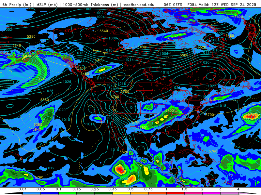
Task: Click the red tropical cyclone core southwest of Mexico
Action: 120,169
